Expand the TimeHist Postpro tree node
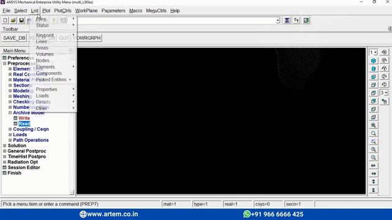Image resolution: width=392 pixels, height=220 pixels. (x=4, y=156)
